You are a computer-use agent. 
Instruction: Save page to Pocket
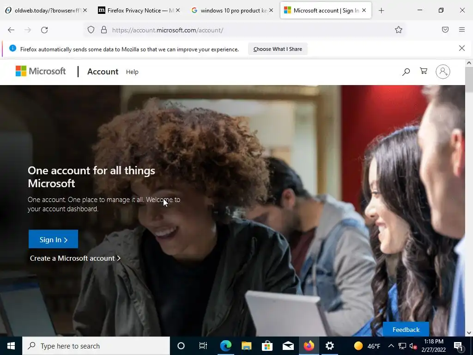(x=445, y=30)
